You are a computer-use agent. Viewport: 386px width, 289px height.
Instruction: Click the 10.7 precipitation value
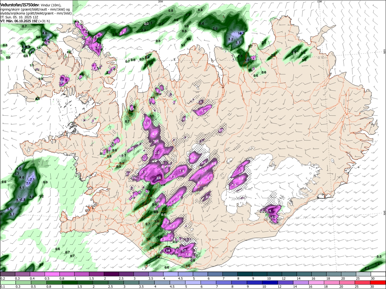click(241, 33)
